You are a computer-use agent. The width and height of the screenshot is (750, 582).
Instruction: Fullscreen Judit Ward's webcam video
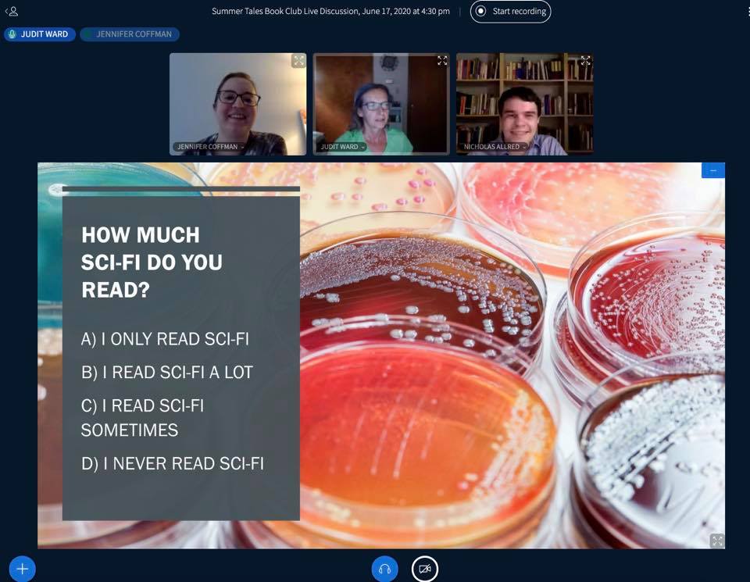pyautogui.click(x=442, y=61)
